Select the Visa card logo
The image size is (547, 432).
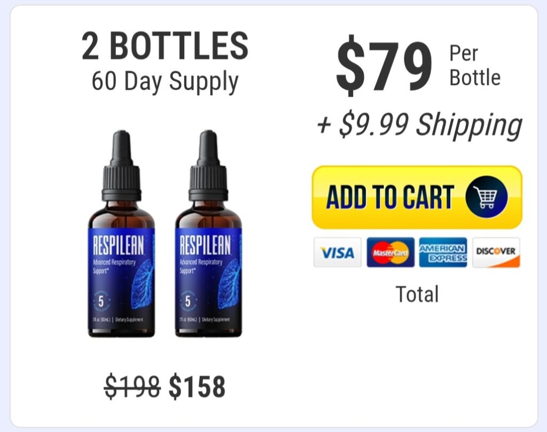click(338, 252)
